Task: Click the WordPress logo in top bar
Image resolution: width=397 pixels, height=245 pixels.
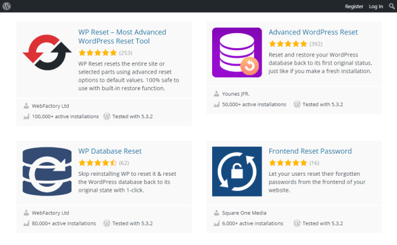Action: pyautogui.click(x=6, y=6)
